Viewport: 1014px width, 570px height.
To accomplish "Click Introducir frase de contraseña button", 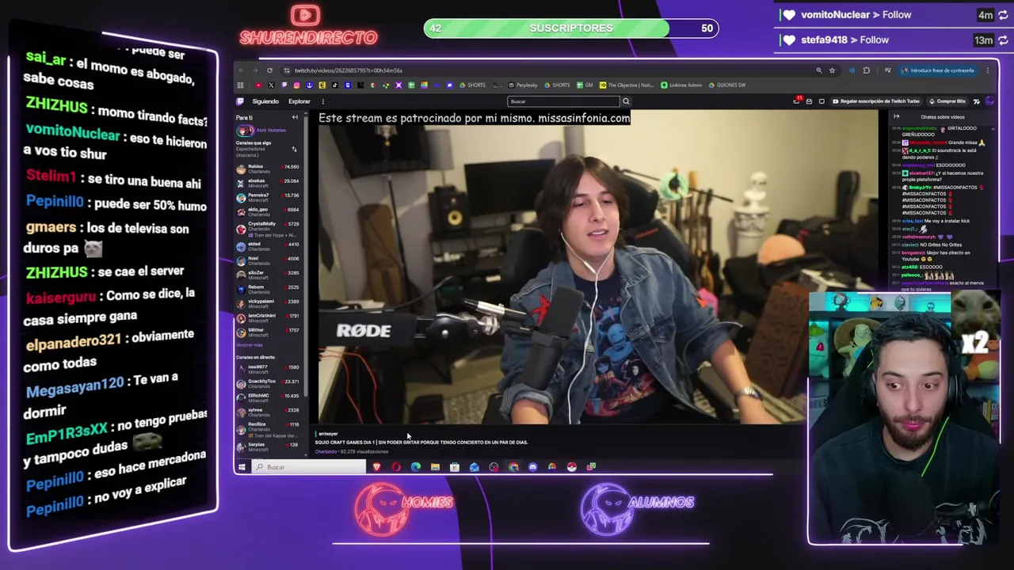I will tap(938, 70).
